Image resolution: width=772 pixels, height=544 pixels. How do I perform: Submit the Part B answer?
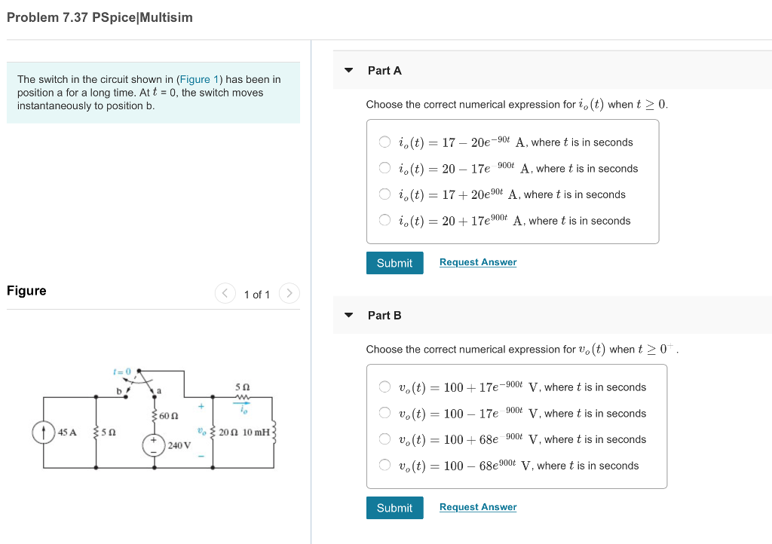pyautogui.click(x=394, y=507)
